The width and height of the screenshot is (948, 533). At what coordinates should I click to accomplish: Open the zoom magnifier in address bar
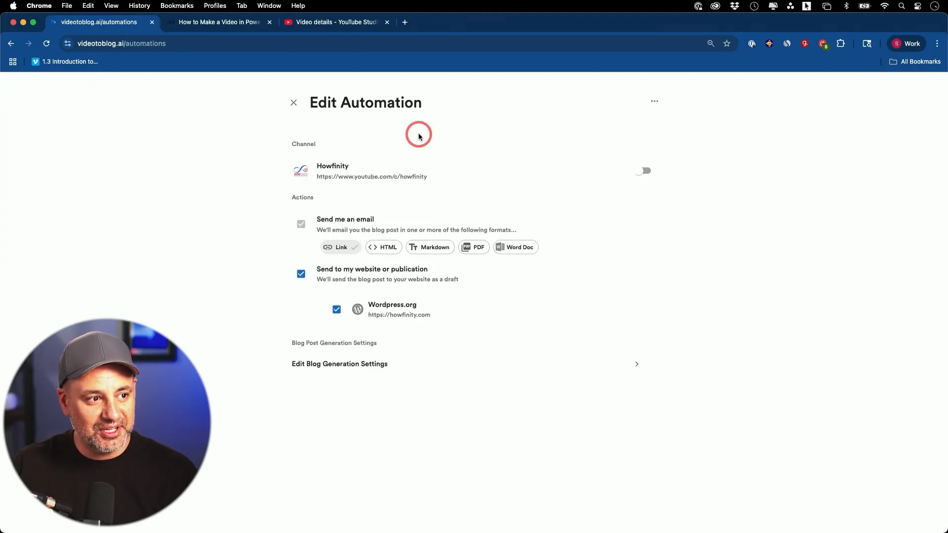pos(711,43)
